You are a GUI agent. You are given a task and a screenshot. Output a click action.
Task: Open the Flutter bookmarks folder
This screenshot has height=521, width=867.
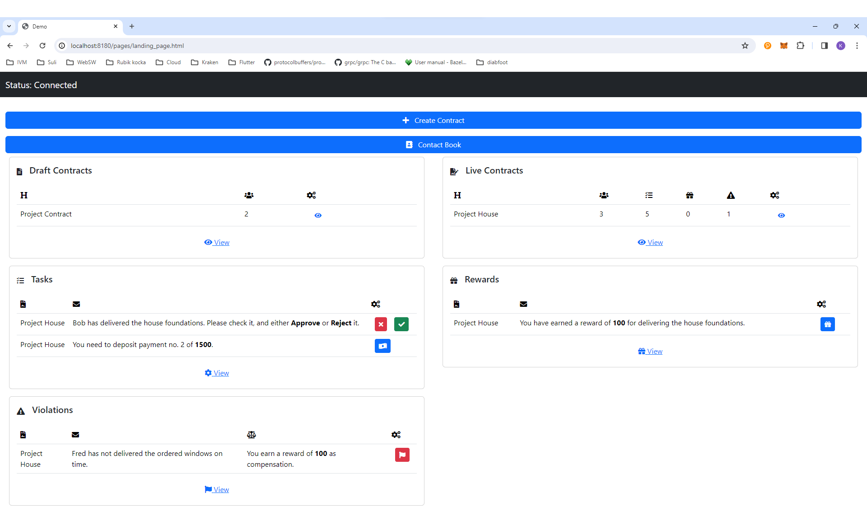point(242,62)
